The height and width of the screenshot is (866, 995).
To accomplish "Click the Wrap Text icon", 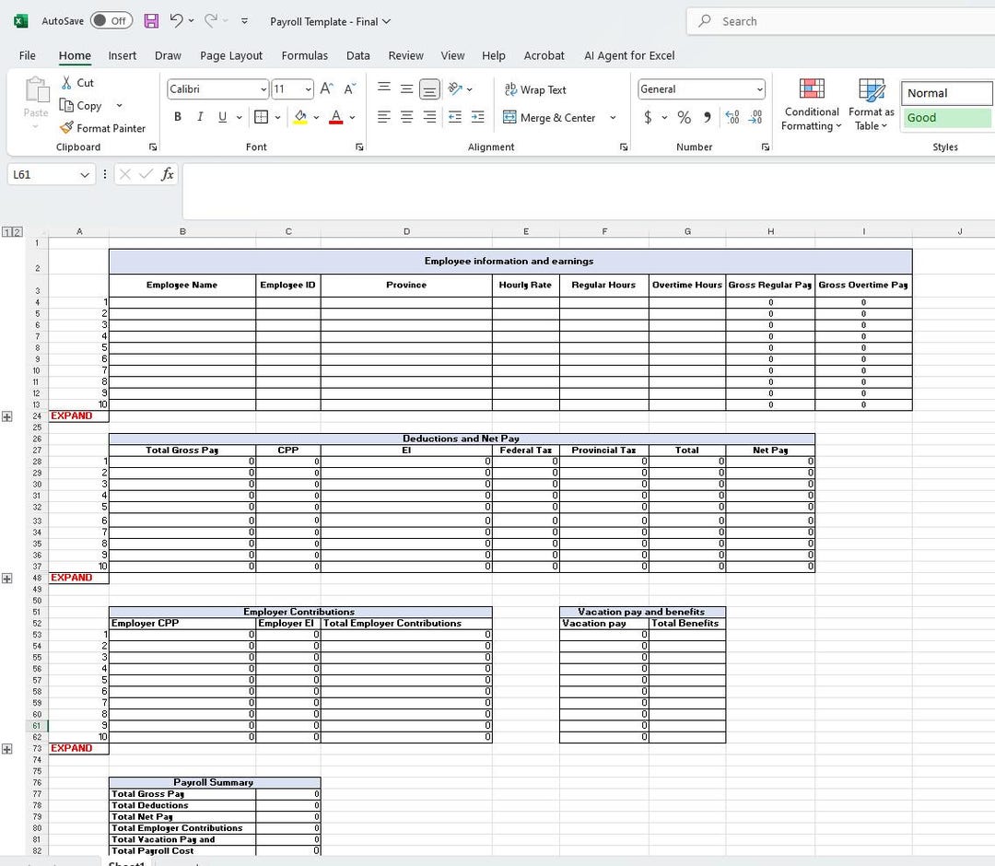I will tap(535, 89).
